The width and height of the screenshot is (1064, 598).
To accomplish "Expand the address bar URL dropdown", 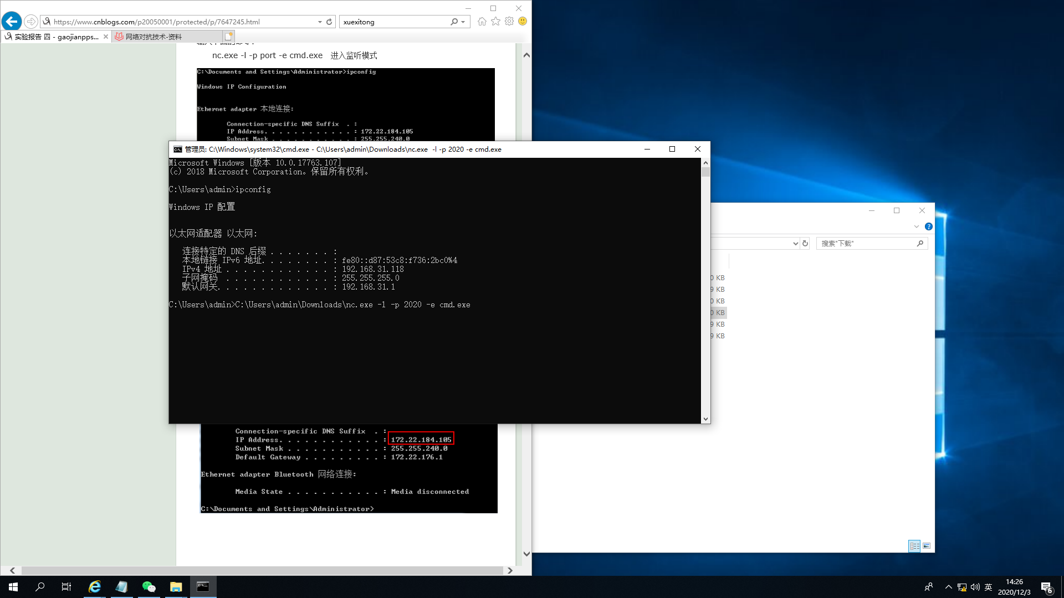I will pos(320,22).
